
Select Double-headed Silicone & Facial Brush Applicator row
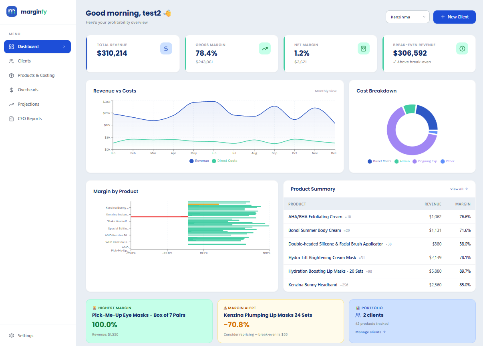(379, 244)
